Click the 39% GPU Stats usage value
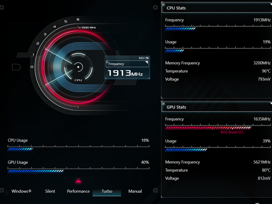 267,141
